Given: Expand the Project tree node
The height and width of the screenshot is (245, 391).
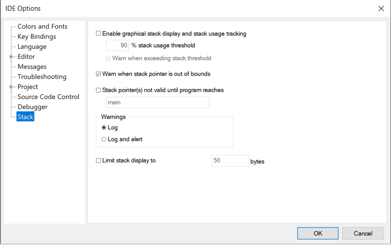Looking at the screenshot, I should coord(11,87).
